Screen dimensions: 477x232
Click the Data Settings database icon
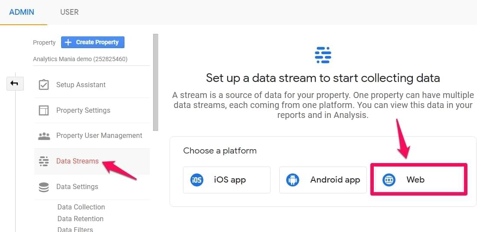(x=44, y=187)
